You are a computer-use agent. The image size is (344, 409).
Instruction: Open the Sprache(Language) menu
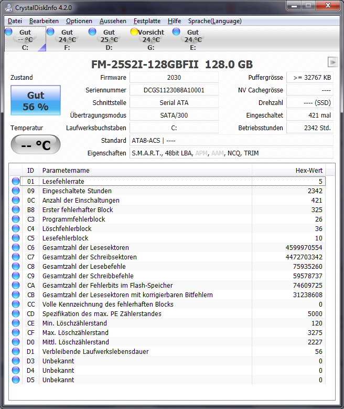(x=215, y=21)
